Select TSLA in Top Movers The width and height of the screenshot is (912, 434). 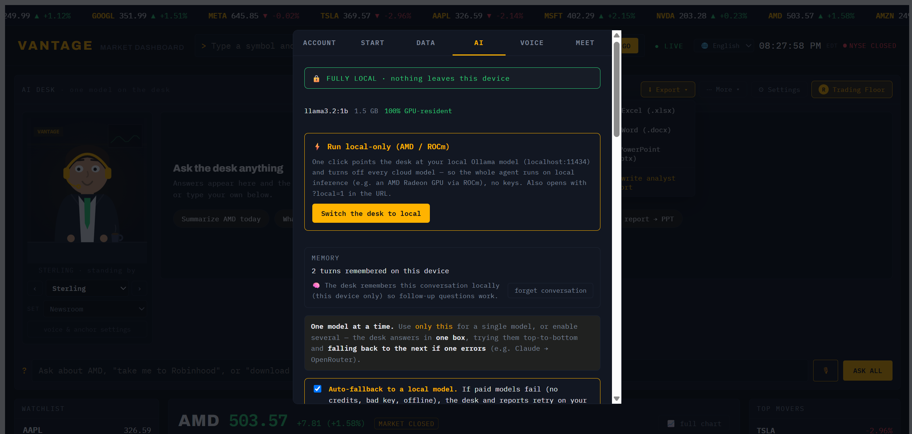824,430
